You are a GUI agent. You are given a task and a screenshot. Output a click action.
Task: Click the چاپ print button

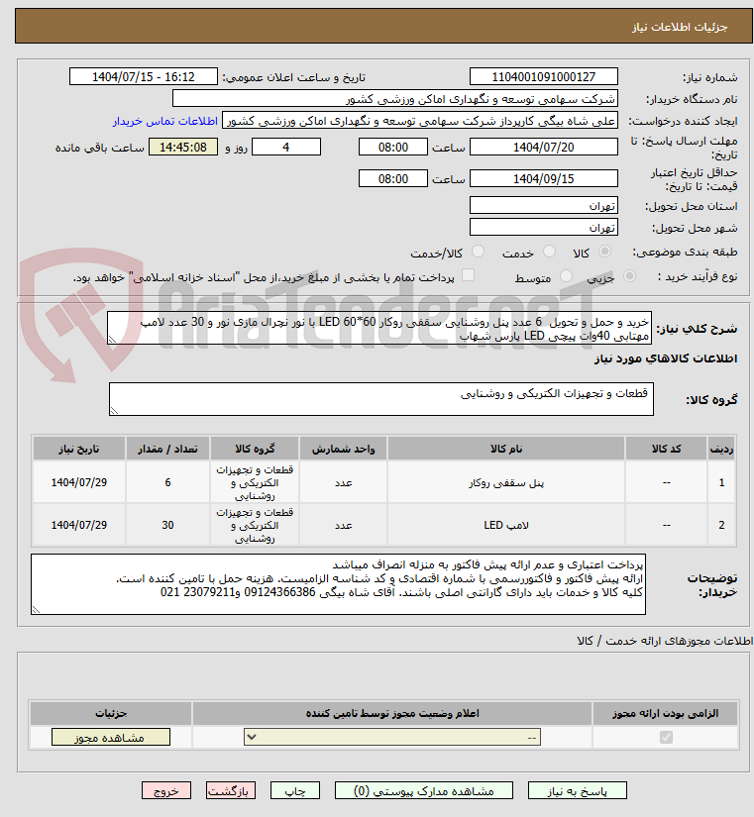(294, 791)
